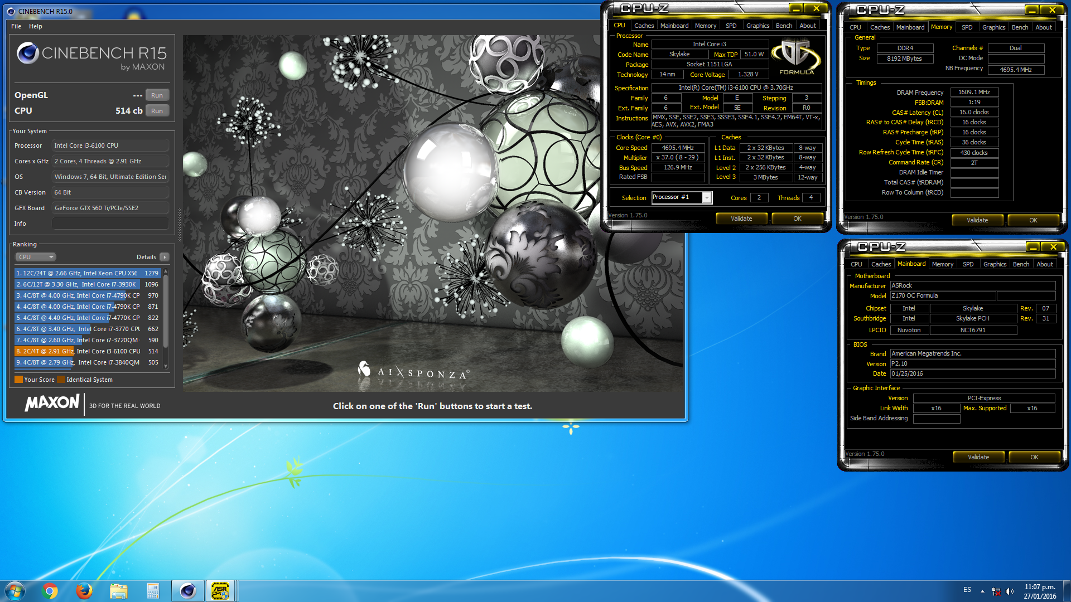The width and height of the screenshot is (1071, 602).
Task: Open Graphics tab in CPU-Z CPU window
Action: click(x=758, y=26)
